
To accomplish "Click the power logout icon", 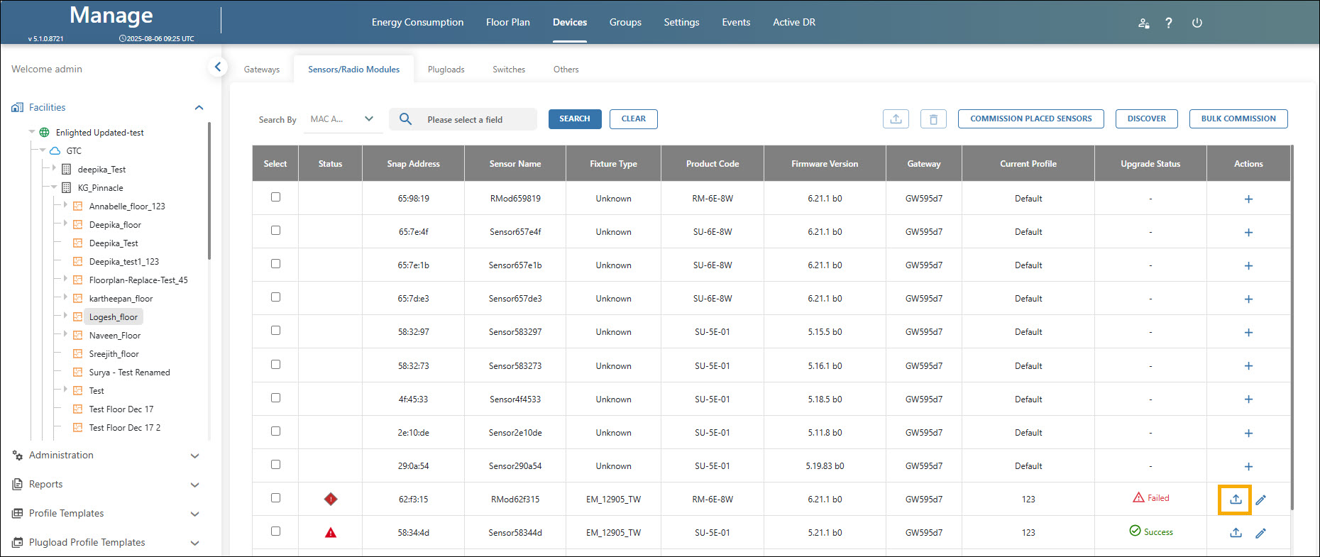I will pos(1197,23).
